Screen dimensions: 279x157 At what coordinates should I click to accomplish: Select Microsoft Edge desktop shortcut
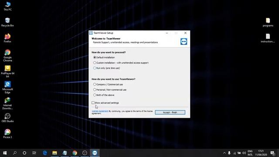click(x=7, y=87)
